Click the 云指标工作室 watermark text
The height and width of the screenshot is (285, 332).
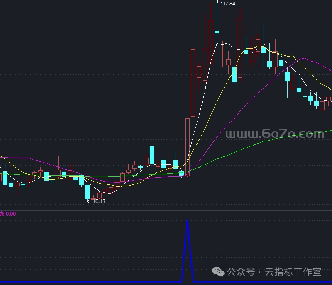(293, 272)
